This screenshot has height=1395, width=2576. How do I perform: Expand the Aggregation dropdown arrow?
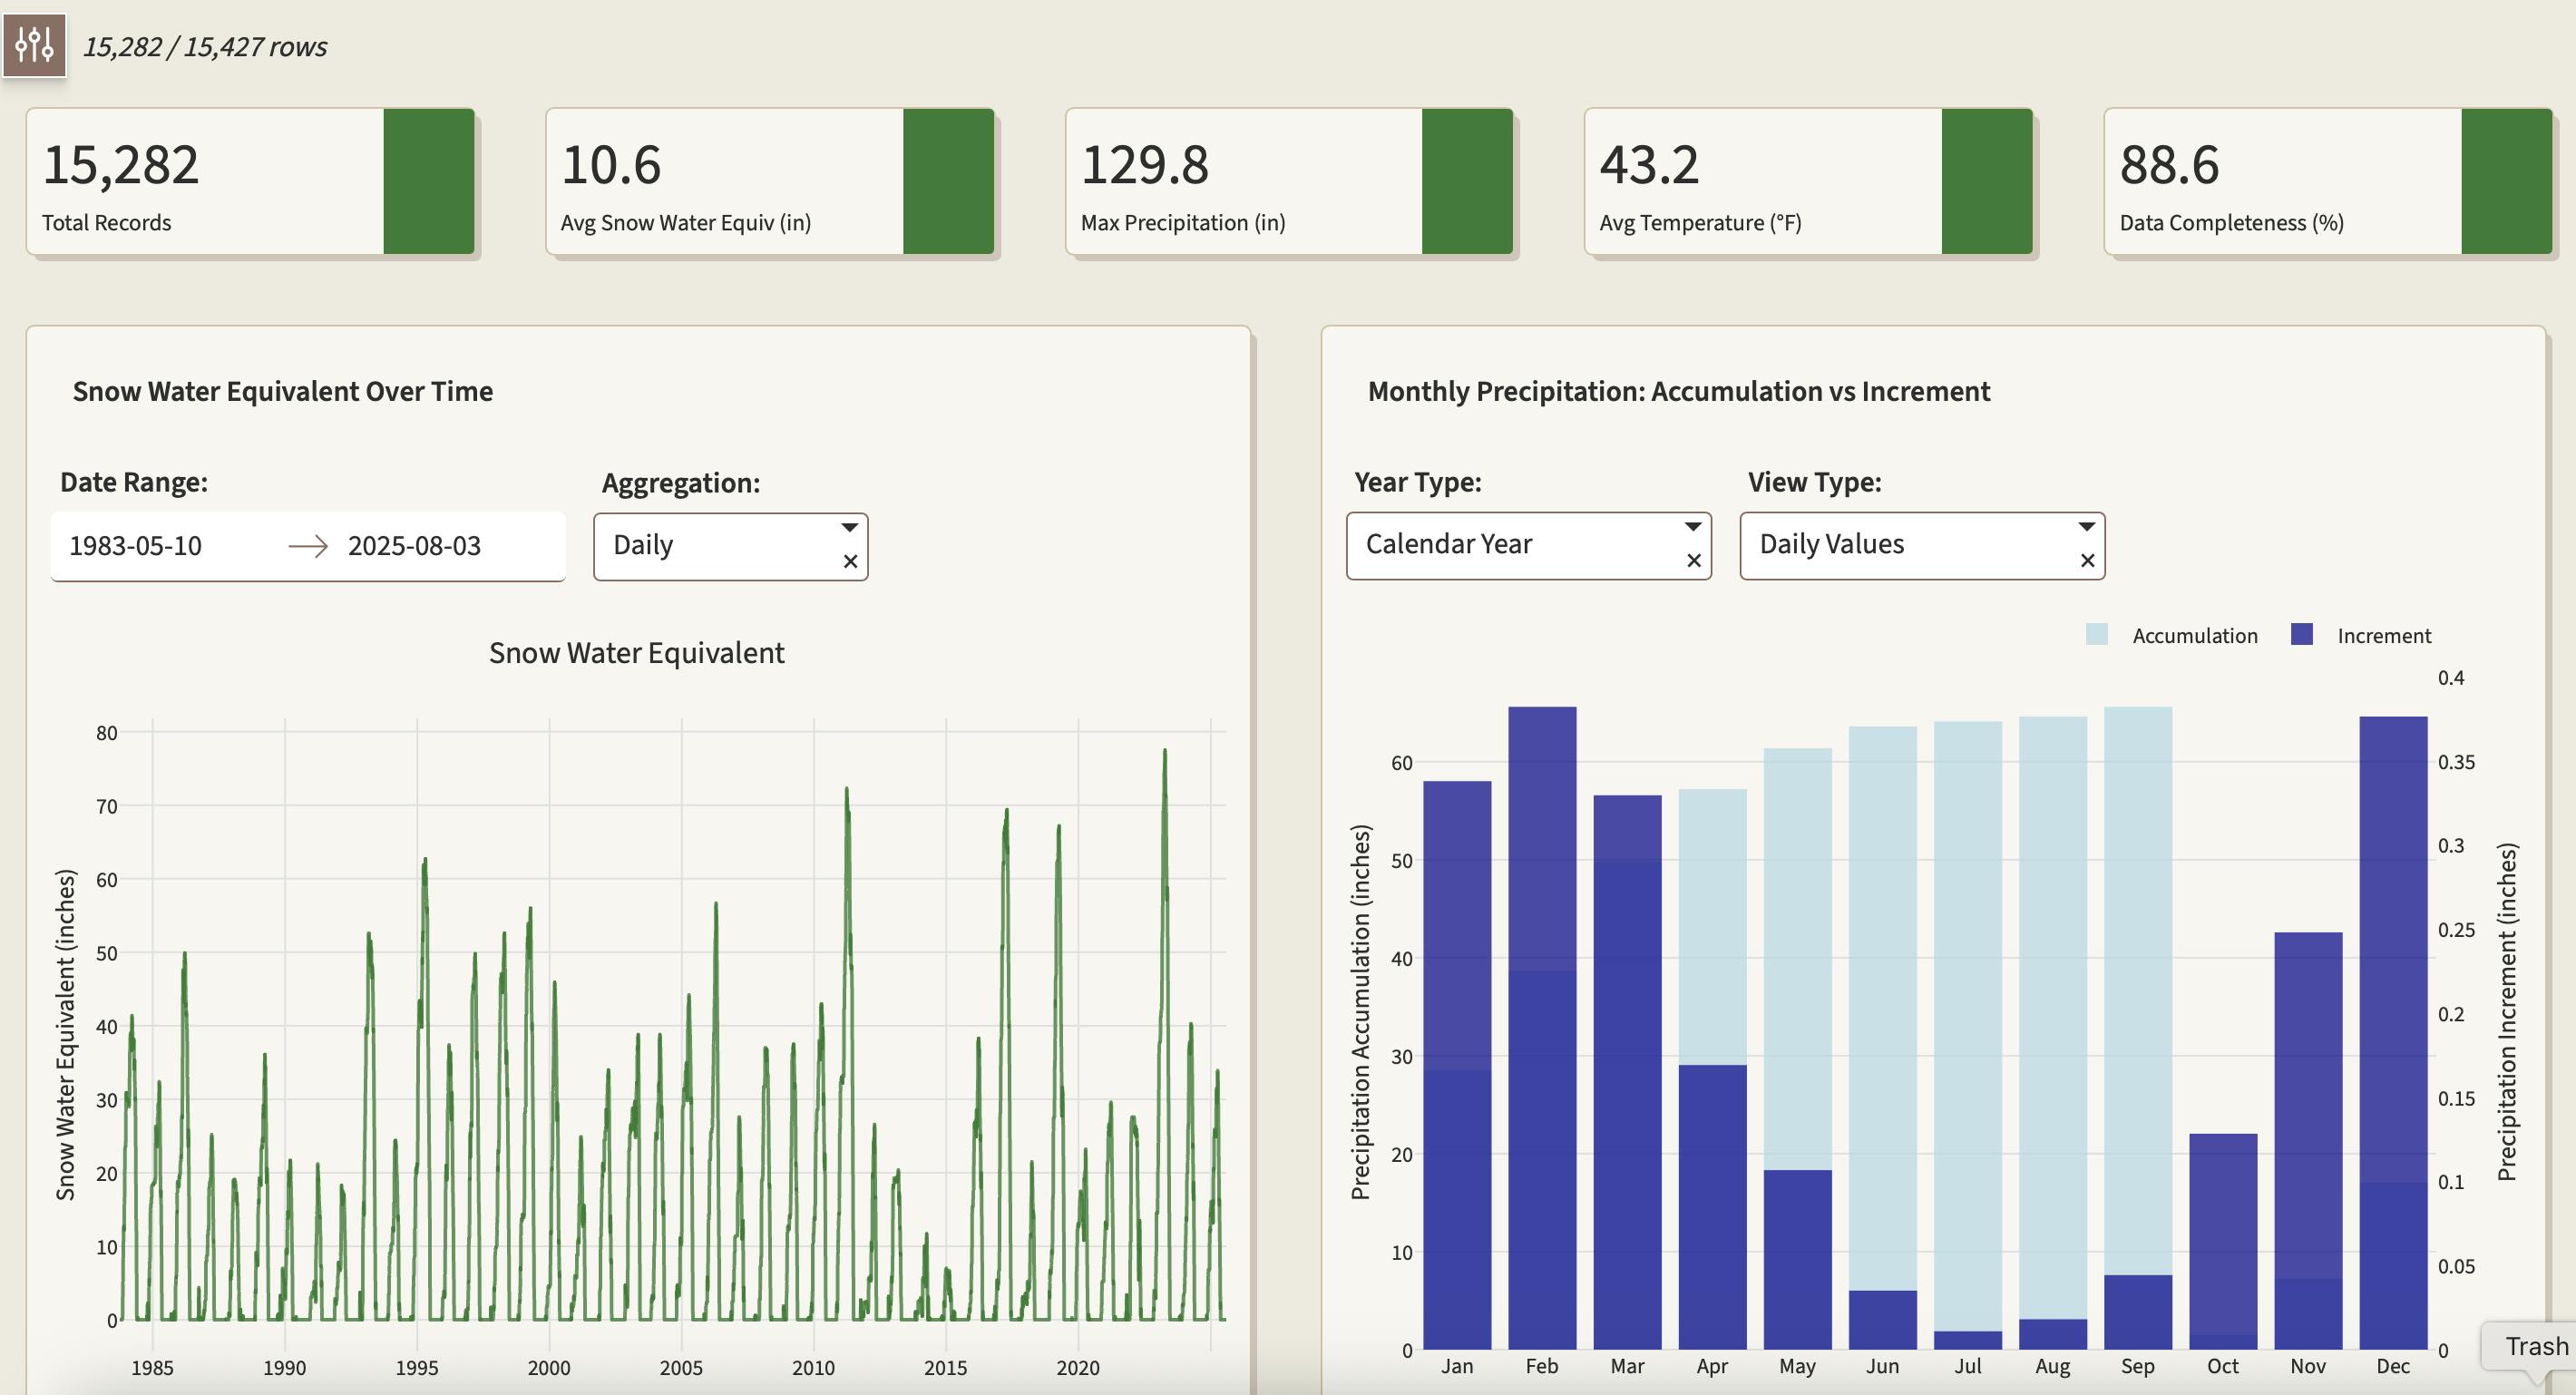click(849, 528)
